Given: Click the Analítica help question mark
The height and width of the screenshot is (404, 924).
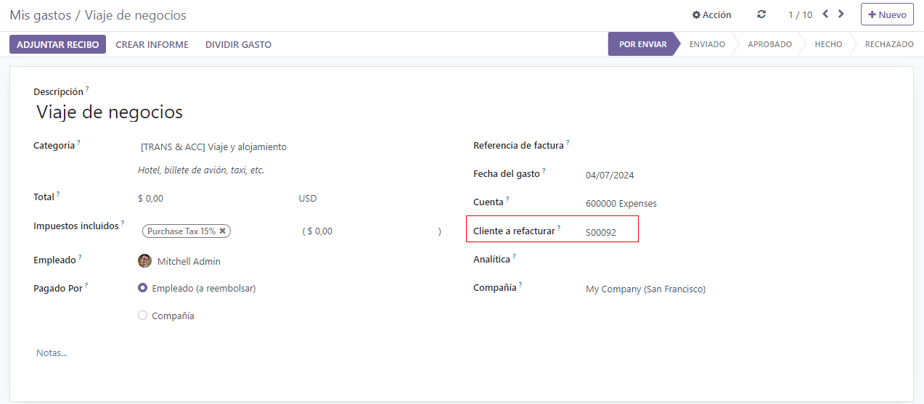Looking at the screenshot, I should click(x=514, y=256).
